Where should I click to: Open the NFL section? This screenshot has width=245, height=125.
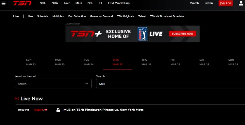90,3
